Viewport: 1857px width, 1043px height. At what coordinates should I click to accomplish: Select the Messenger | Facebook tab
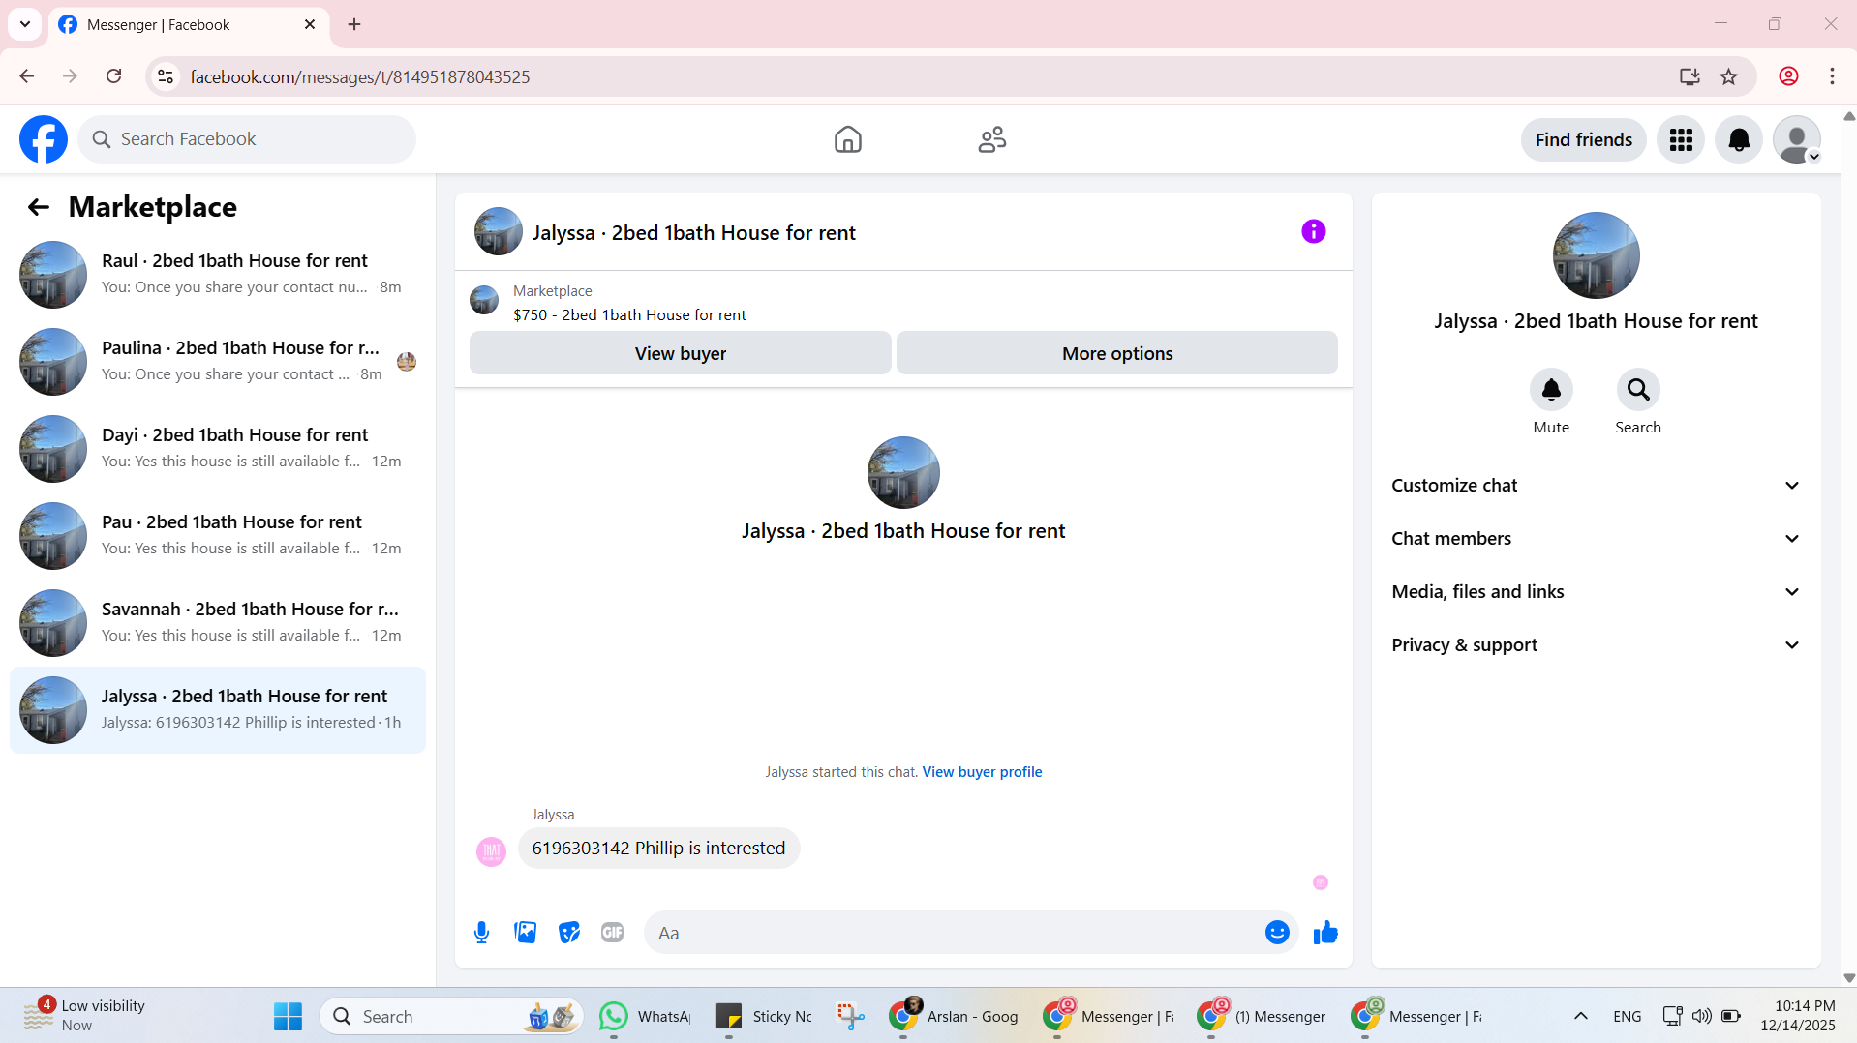pyautogui.click(x=189, y=25)
